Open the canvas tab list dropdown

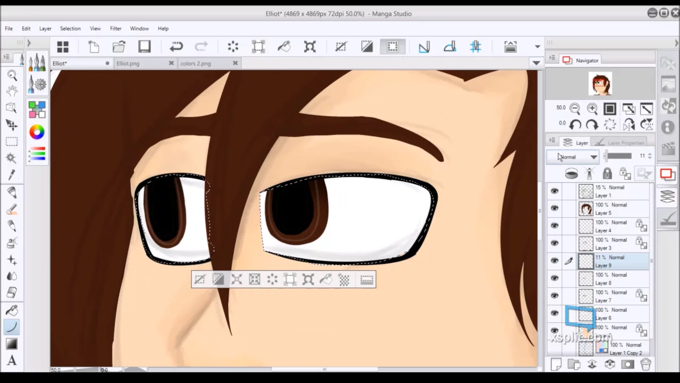point(536,63)
